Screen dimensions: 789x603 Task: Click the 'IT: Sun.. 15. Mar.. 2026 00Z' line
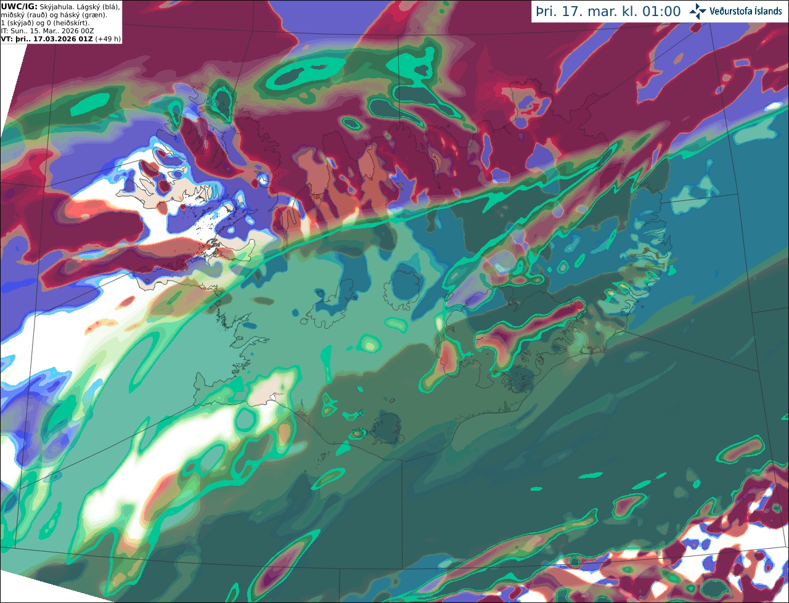[47, 31]
